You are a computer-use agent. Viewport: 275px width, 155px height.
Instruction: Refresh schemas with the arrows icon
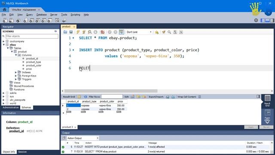(x=56, y=31)
